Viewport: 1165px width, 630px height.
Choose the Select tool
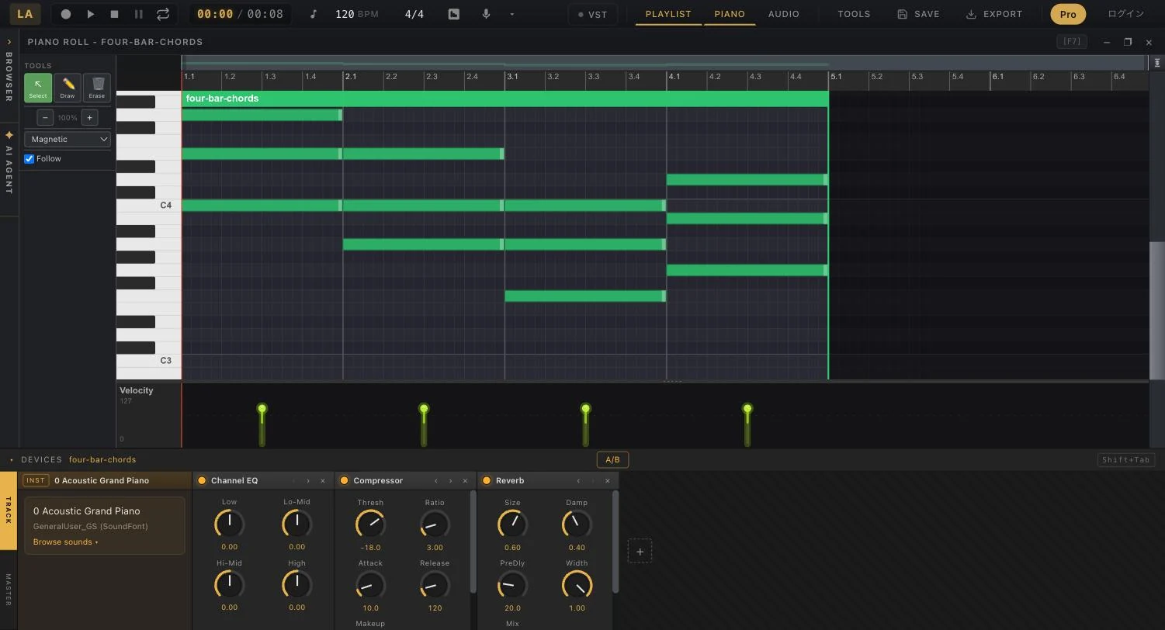tap(38, 88)
